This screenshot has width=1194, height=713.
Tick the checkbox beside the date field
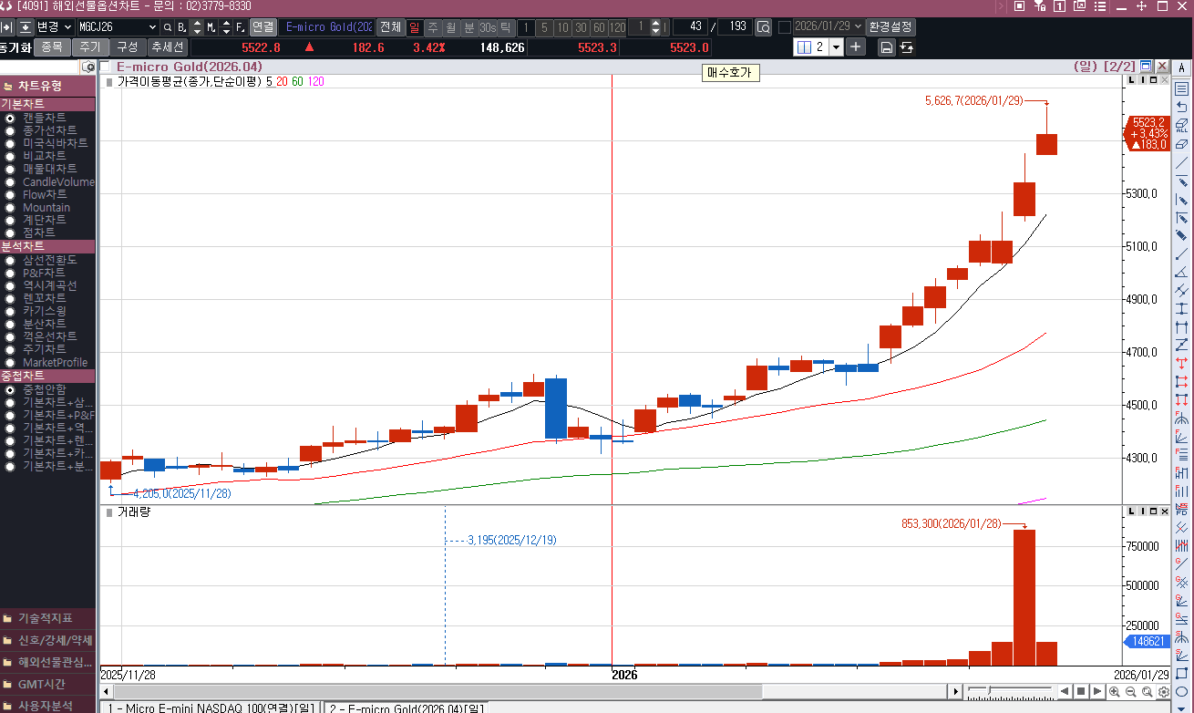[784, 27]
